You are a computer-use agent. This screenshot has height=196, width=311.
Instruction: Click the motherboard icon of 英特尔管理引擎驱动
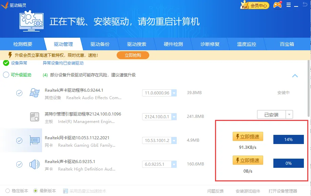tap(35, 117)
